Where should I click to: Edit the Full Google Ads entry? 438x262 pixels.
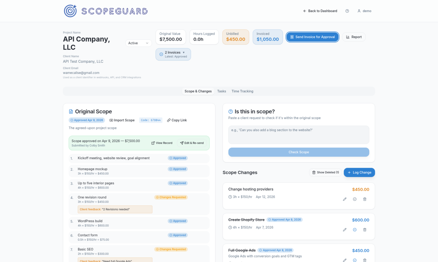point(345,260)
